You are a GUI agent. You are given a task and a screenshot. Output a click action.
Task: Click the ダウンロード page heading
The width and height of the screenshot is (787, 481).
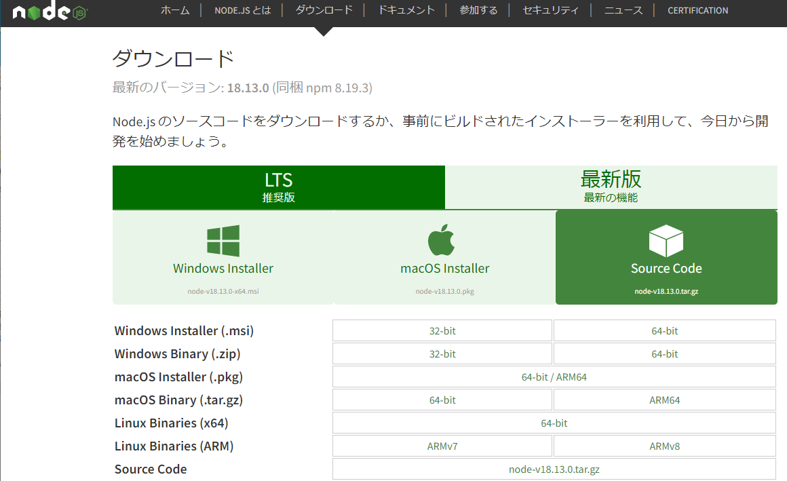[173, 59]
